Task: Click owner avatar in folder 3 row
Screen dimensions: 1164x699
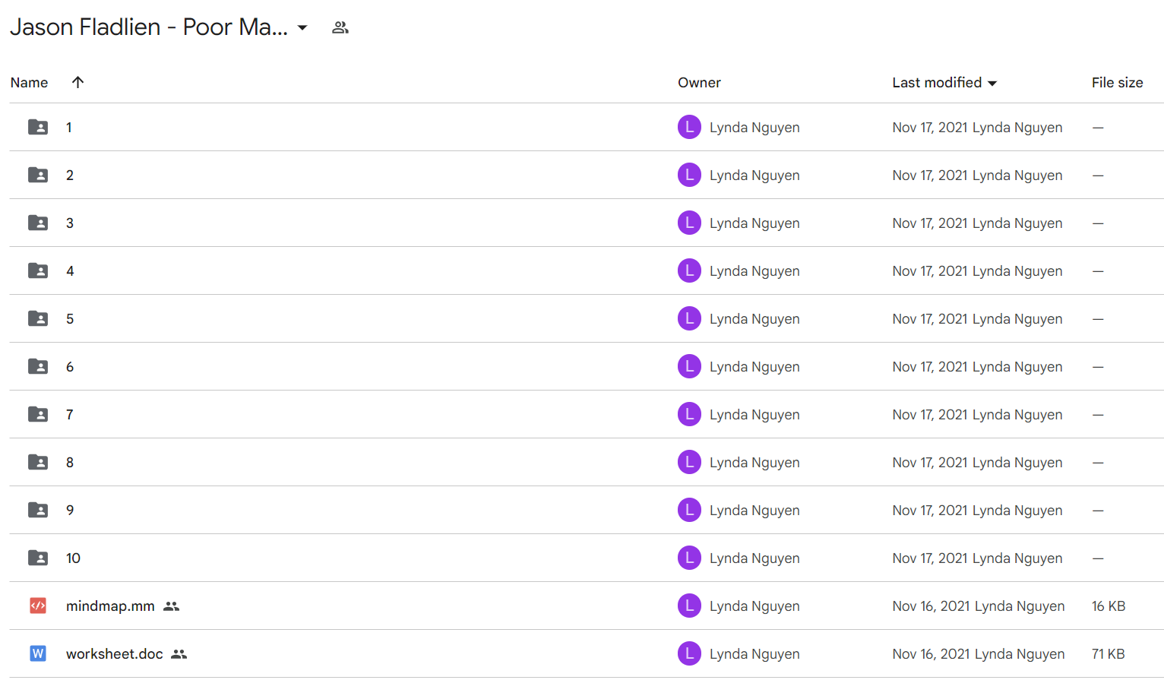Action: [689, 223]
